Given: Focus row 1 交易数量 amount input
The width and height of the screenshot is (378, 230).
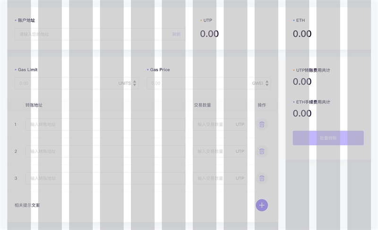Looking at the screenshot, I should tap(220, 124).
